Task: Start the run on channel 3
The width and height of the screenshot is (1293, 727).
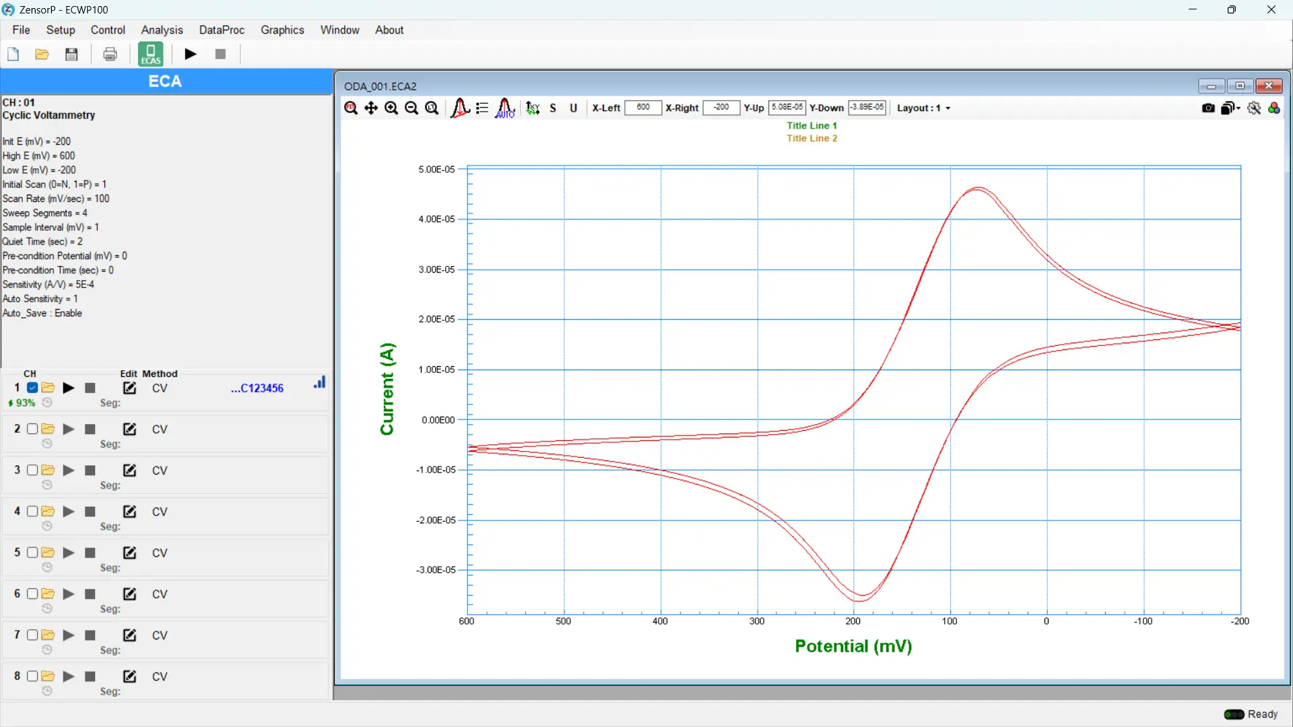Action: pyautogui.click(x=69, y=470)
